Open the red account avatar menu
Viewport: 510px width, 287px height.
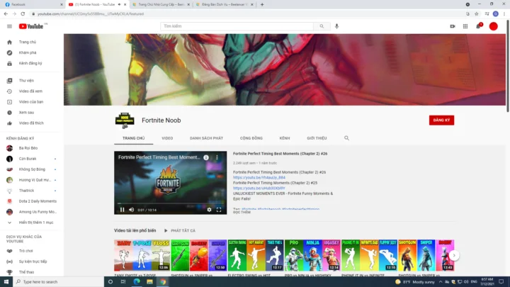coord(494,26)
